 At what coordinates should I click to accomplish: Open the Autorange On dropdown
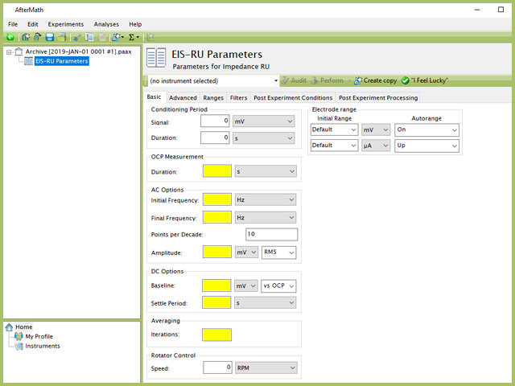[x=426, y=130]
